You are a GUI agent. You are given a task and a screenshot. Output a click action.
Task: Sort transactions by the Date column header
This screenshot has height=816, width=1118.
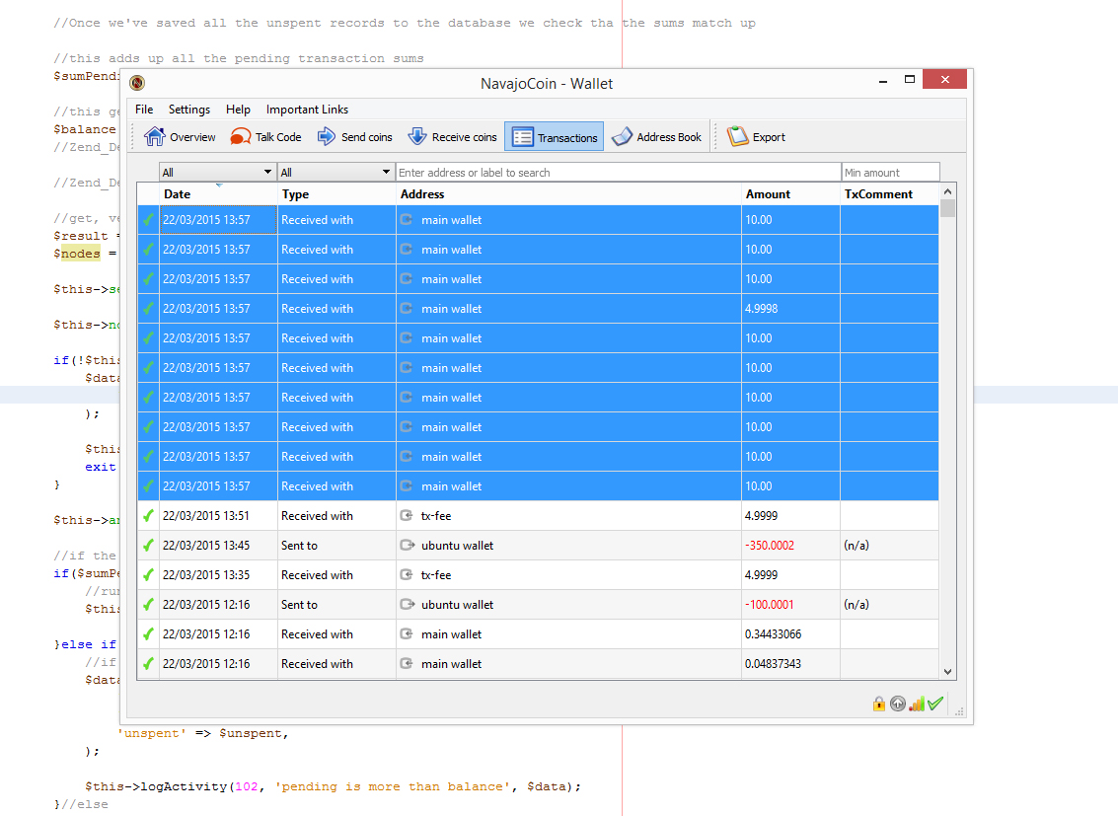coord(218,193)
